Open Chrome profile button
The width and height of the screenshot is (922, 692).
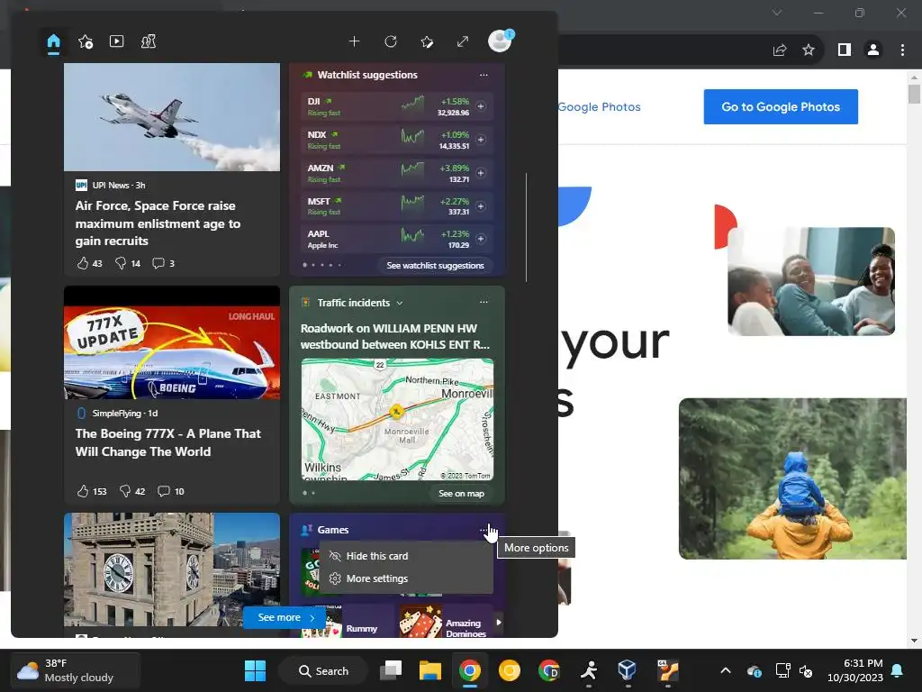(x=873, y=50)
